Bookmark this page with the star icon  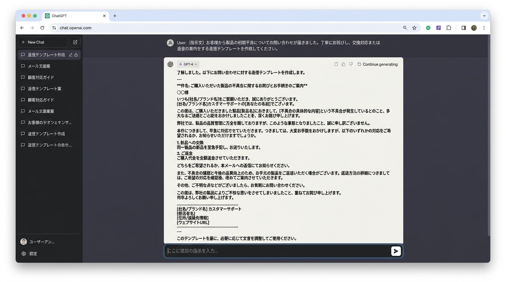[x=414, y=28]
